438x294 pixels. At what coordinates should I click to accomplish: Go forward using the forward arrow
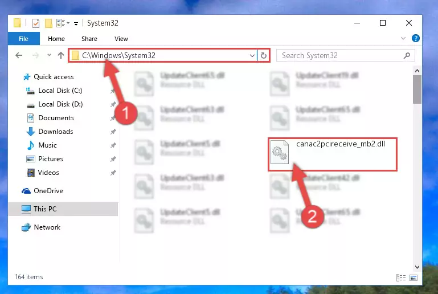(35, 55)
